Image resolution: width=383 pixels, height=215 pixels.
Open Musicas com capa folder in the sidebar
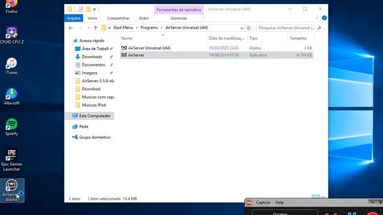(98, 97)
